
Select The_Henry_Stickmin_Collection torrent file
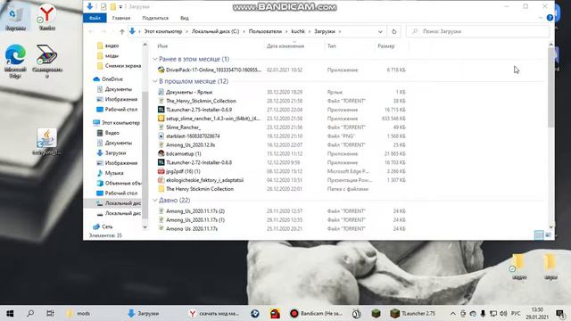tap(201, 101)
